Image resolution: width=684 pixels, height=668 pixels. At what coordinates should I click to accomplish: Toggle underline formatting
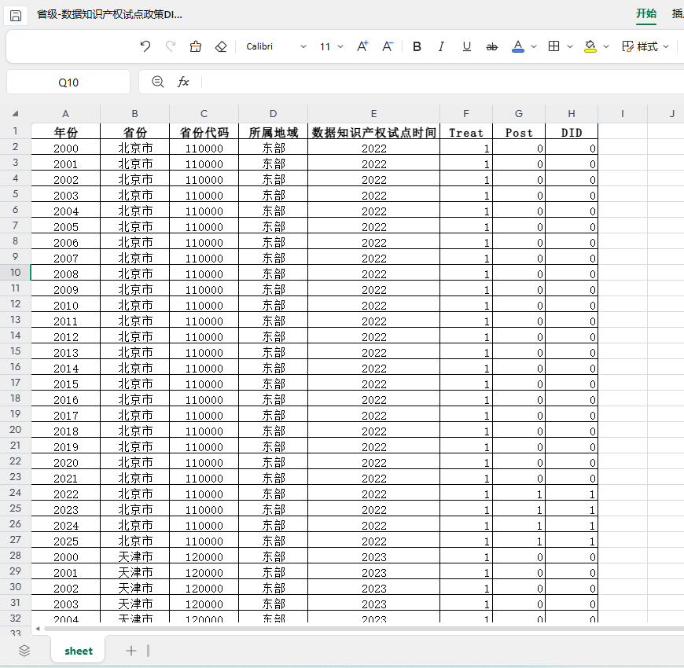466,46
